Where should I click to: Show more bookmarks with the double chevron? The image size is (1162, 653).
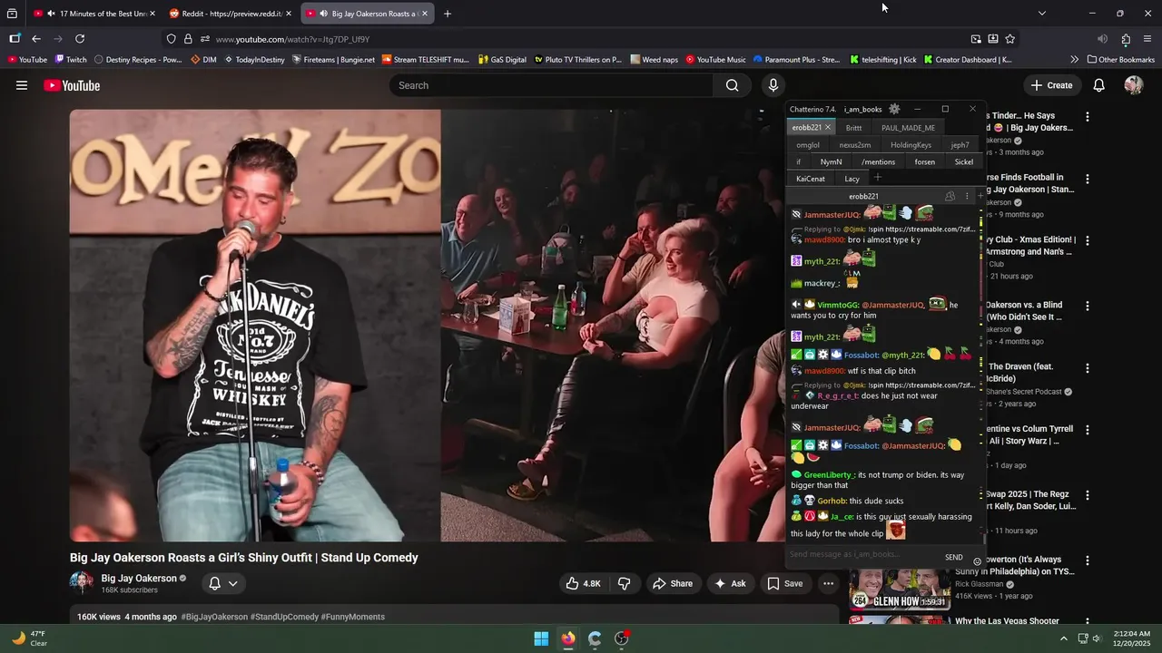tap(1075, 60)
